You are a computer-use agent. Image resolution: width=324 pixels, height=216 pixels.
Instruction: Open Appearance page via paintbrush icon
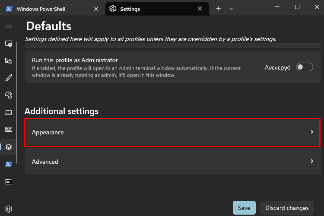pyautogui.click(x=9, y=78)
